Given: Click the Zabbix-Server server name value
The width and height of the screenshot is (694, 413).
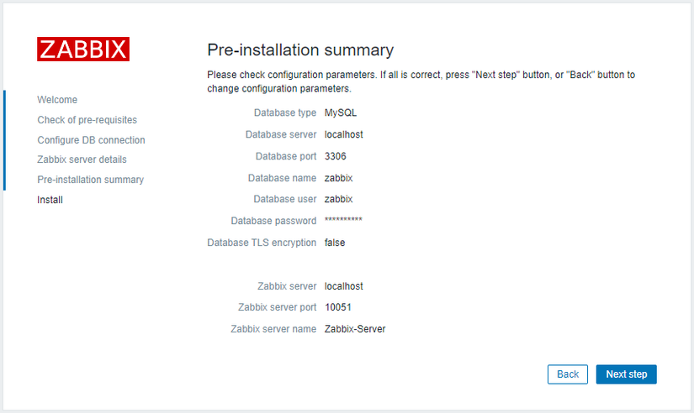Looking at the screenshot, I should (x=355, y=329).
